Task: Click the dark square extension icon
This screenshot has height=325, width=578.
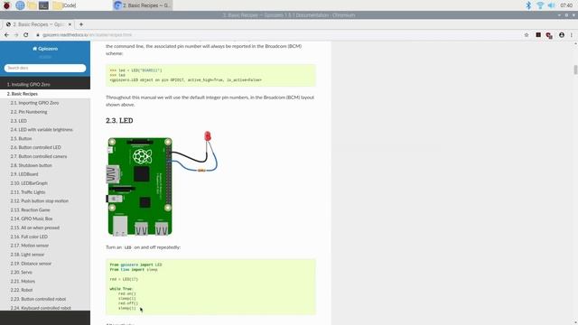Action: [x=538, y=35]
